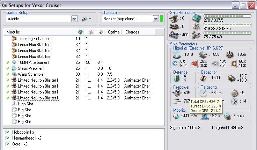Click the targeting range icon showing 63 km

[x=204, y=93]
